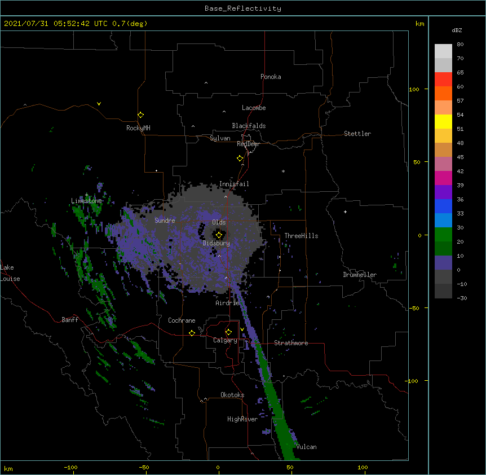The height and width of the screenshot is (475, 486).
Task: Click the white plus marker west of Drumheller region
Action: tap(345, 212)
